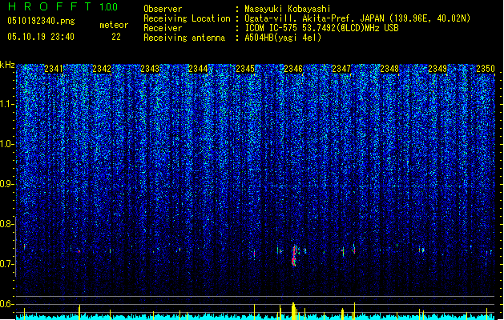Click the 1.1 frequency axis label
The height and width of the screenshot is (320, 504).
tap(7, 104)
